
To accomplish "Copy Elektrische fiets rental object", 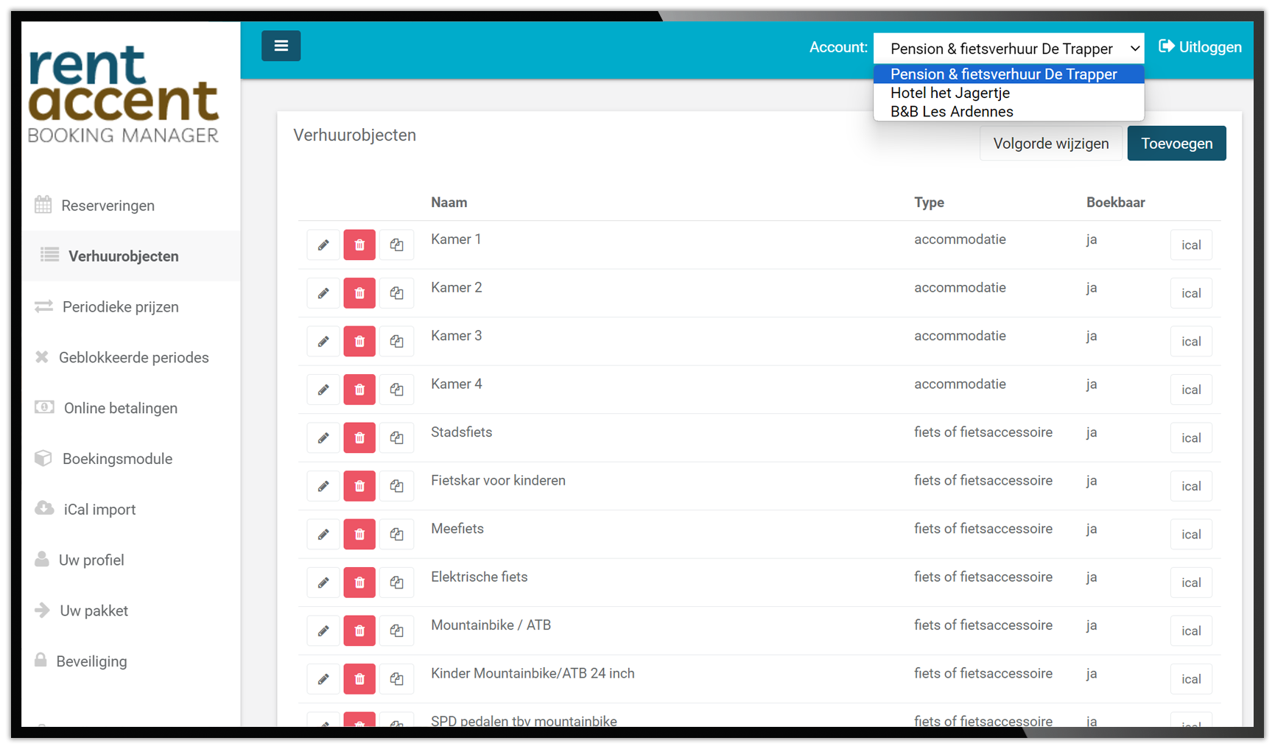I will tap(397, 583).
